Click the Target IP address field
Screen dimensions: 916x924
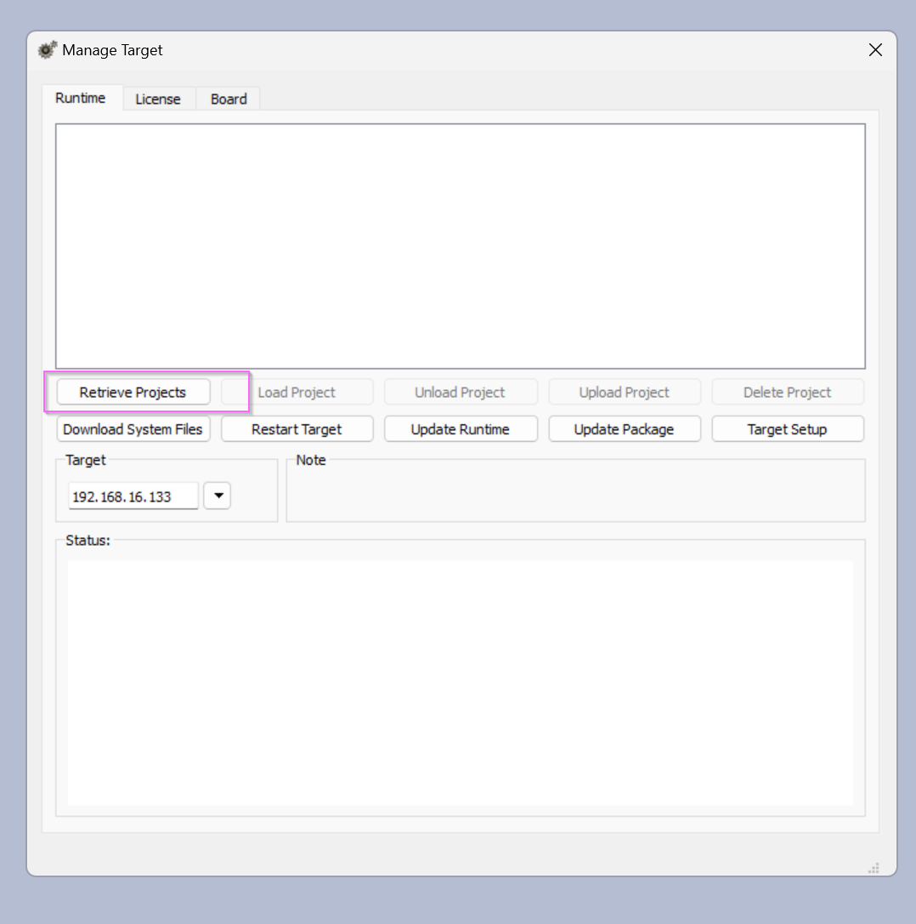(x=133, y=496)
